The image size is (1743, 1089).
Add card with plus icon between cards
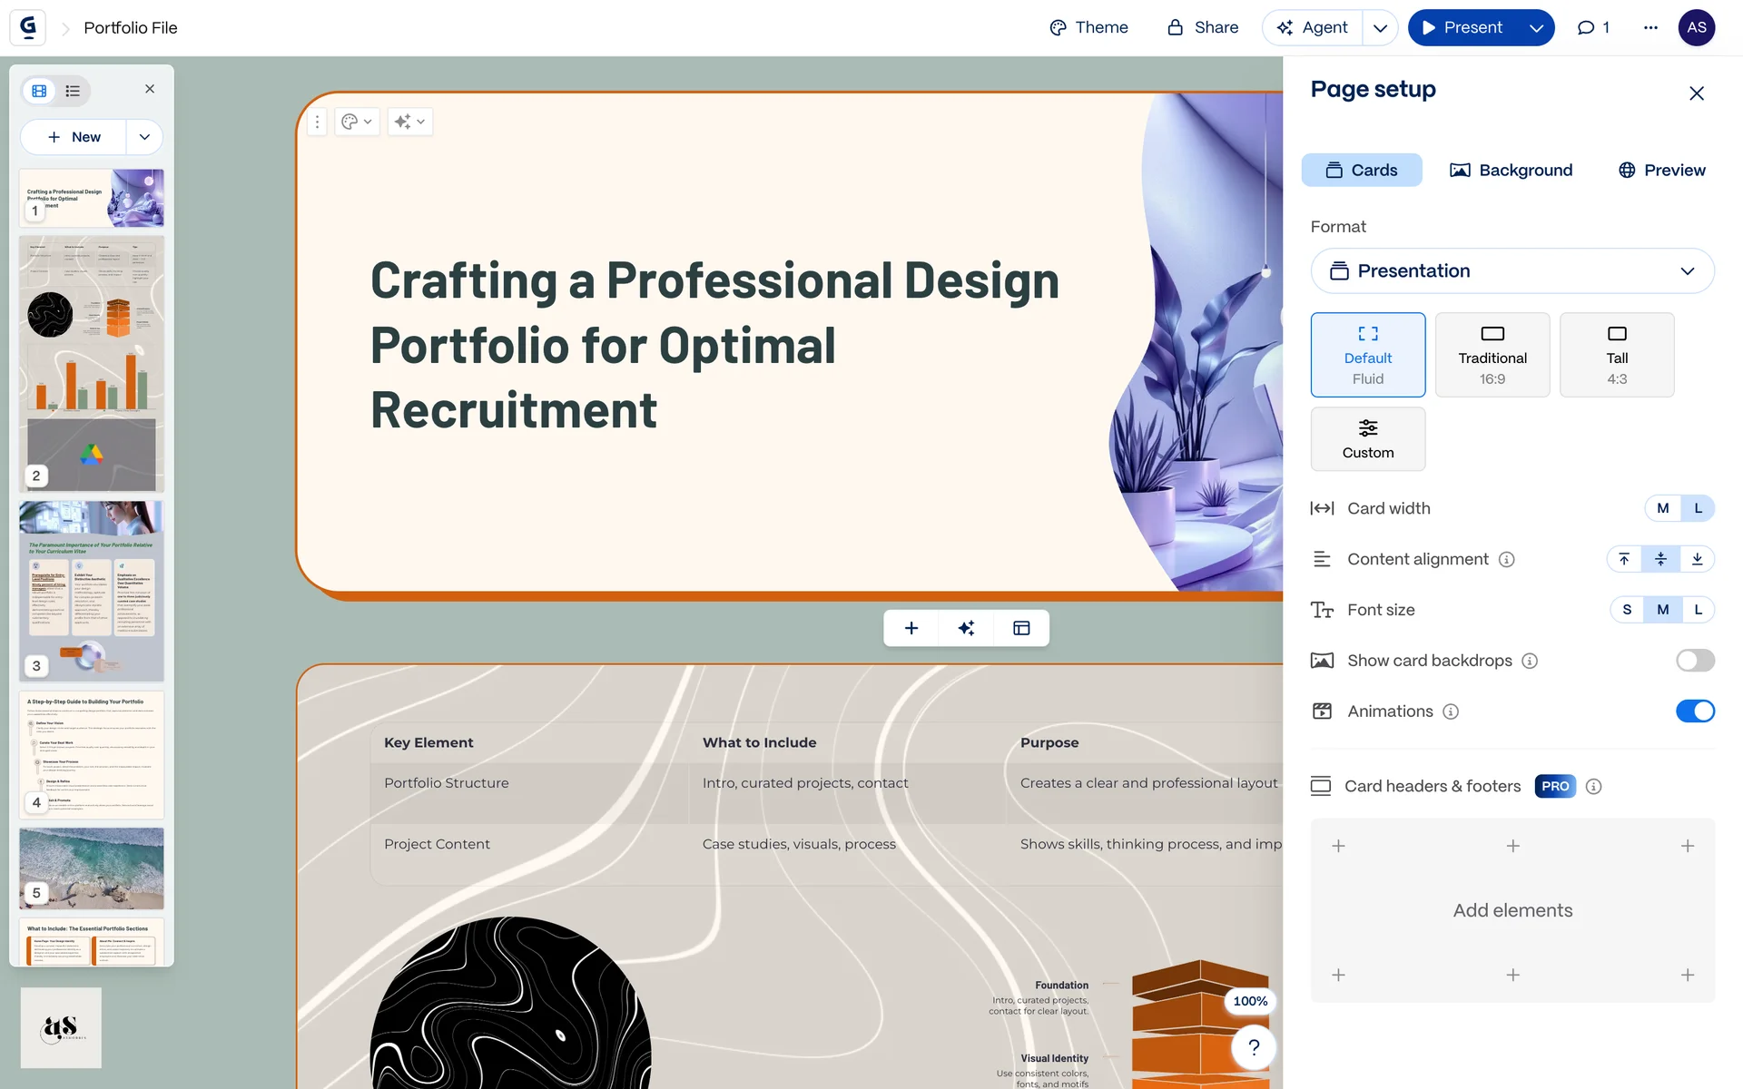click(x=911, y=628)
